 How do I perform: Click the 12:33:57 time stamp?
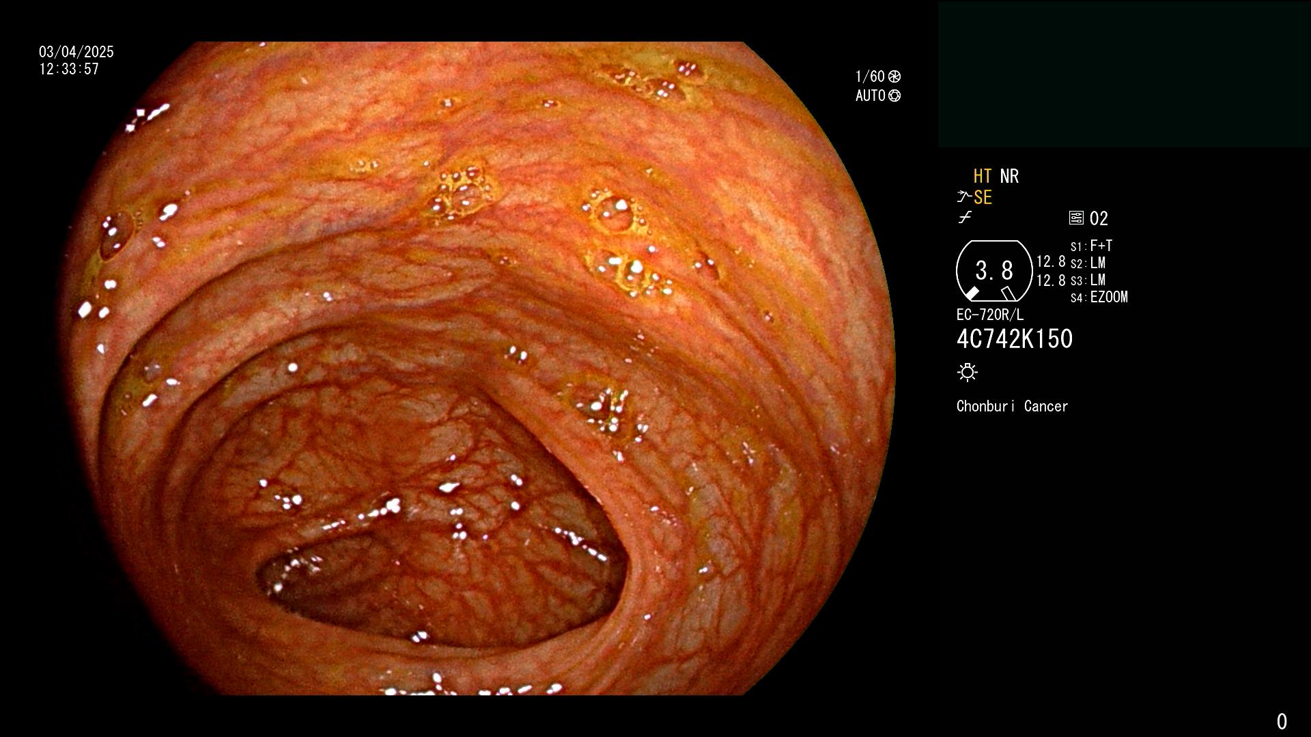pos(69,69)
